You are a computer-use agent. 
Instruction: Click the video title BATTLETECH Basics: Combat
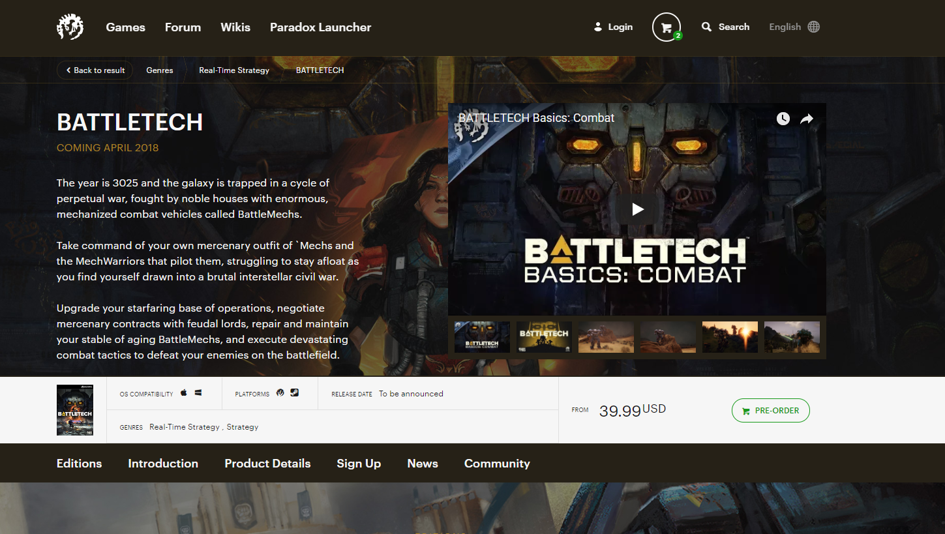[x=537, y=118]
